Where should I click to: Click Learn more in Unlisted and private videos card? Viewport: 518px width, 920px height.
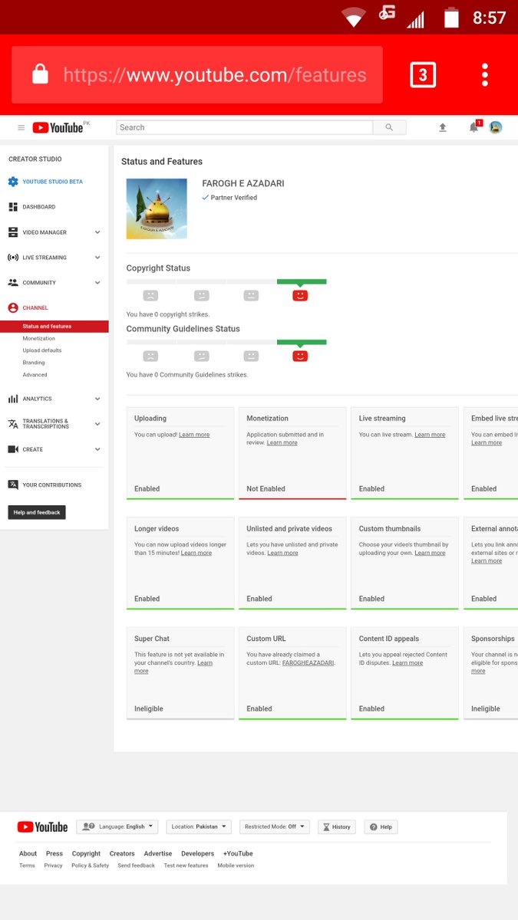coord(282,553)
